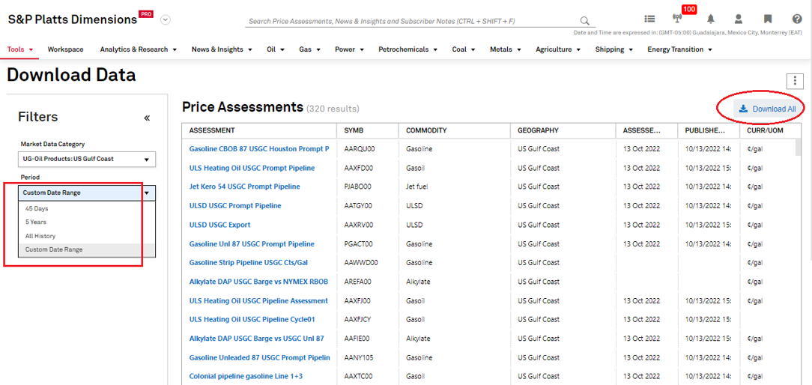Click the Download All button

(767, 109)
